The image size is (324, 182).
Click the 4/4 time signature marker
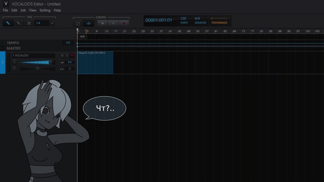pos(82,37)
